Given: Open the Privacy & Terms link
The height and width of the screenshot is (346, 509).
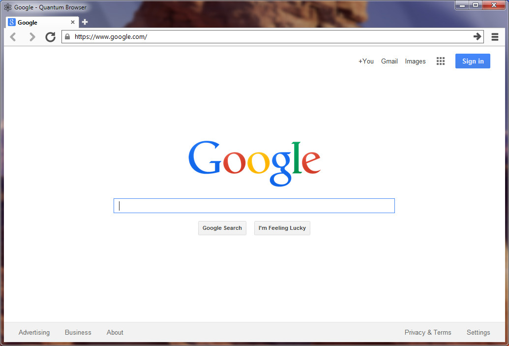Looking at the screenshot, I should pyautogui.click(x=428, y=332).
